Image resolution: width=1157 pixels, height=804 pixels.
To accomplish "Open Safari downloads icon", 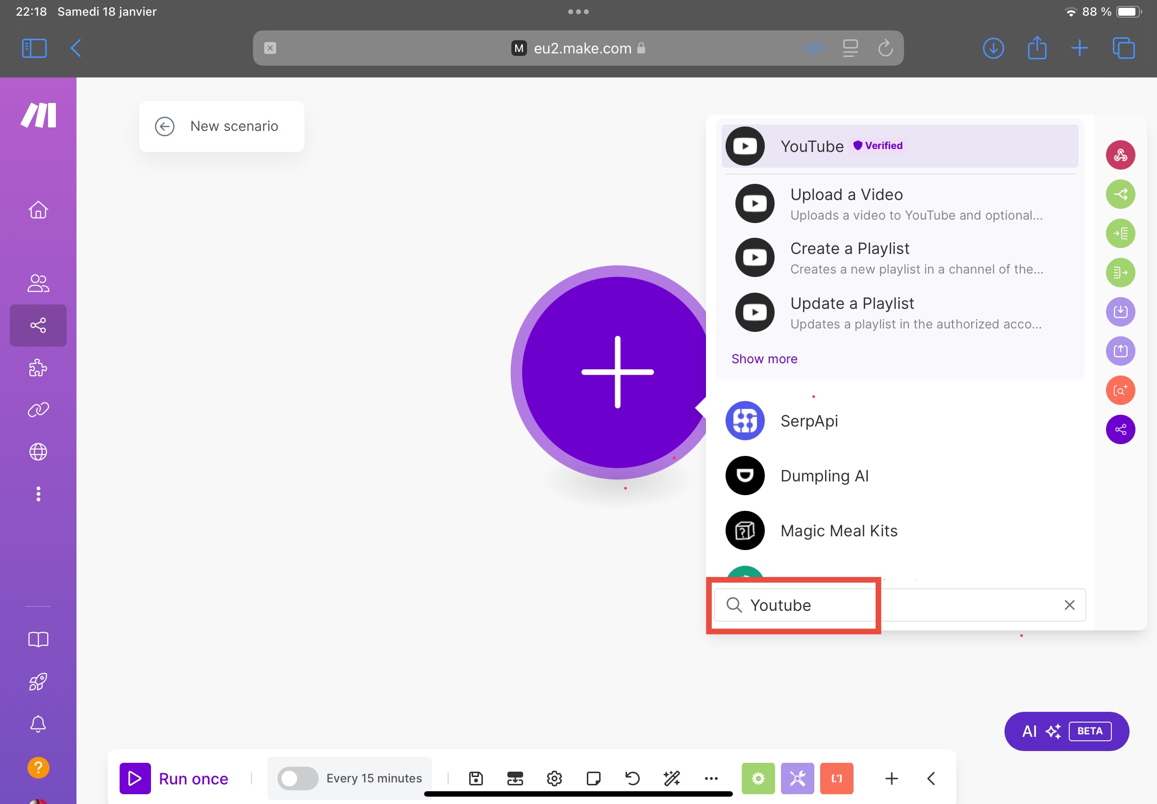I will [993, 49].
